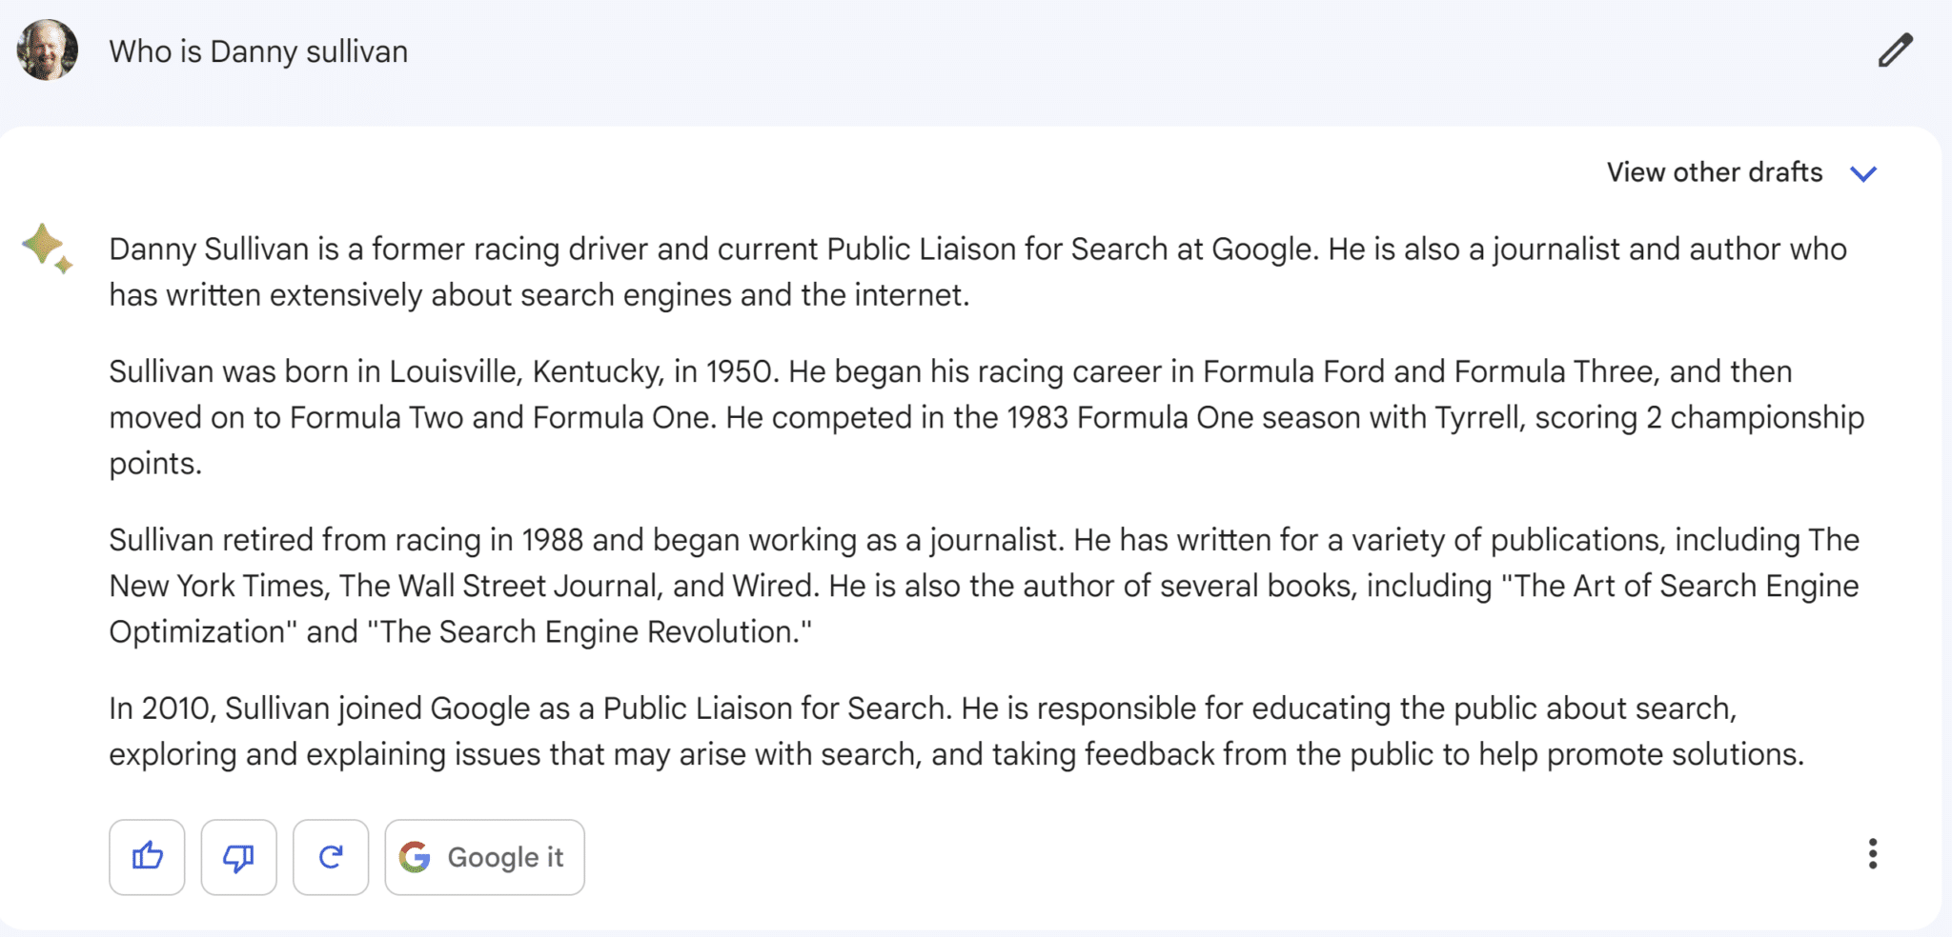Viewport: 1952px width, 937px height.
Task: Click the pencil icon to edit the prompt
Action: point(1896,50)
